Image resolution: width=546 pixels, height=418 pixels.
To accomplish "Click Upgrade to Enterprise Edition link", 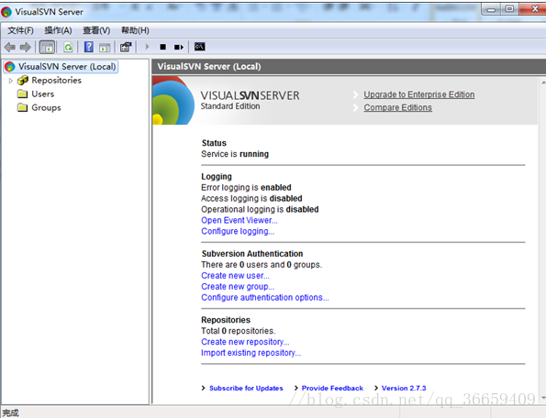I will click(418, 94).
